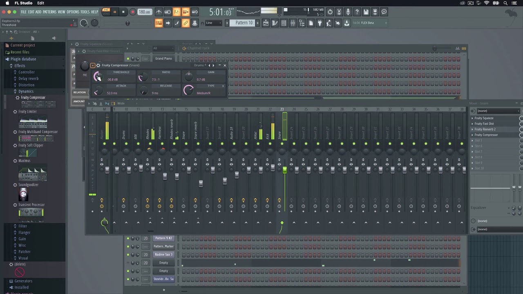523x294 pixels.
Task: Toggle the metronome icon
Action: (159, 12)
